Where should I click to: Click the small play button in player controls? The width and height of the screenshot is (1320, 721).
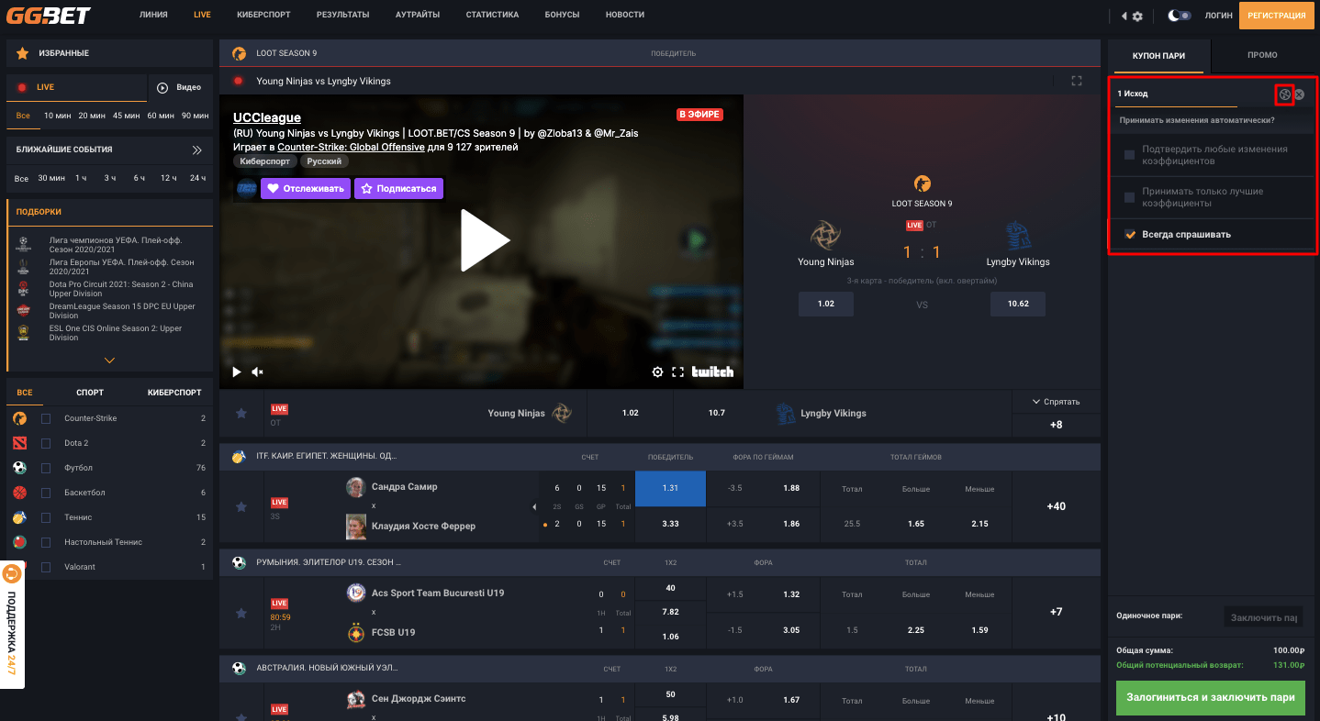click(236, 372)
